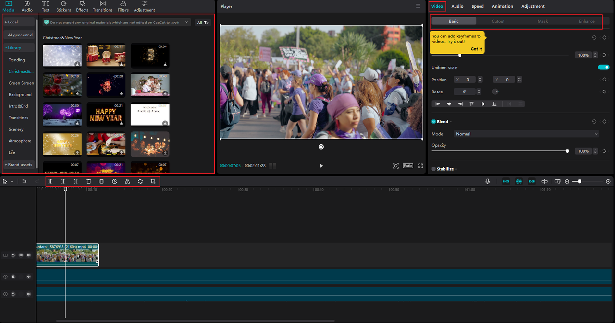
Task: Click the scale percentage stepper arrows
Action: [595, 55]
